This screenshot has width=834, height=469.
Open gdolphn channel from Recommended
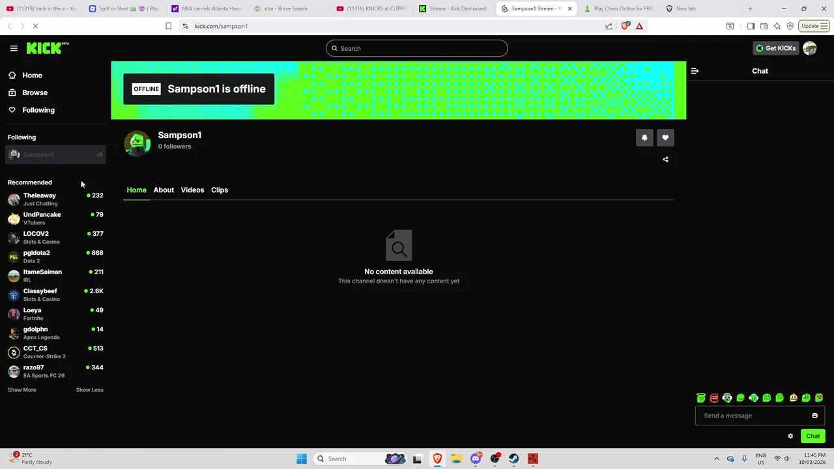(x=55, y=333)
